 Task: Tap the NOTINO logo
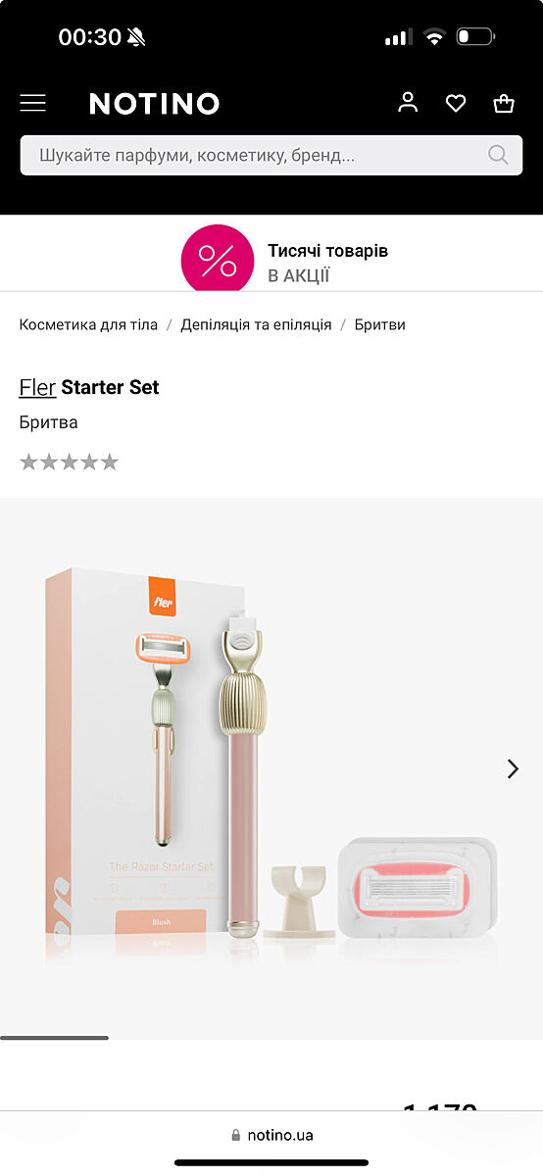click(x=155, y=103)
